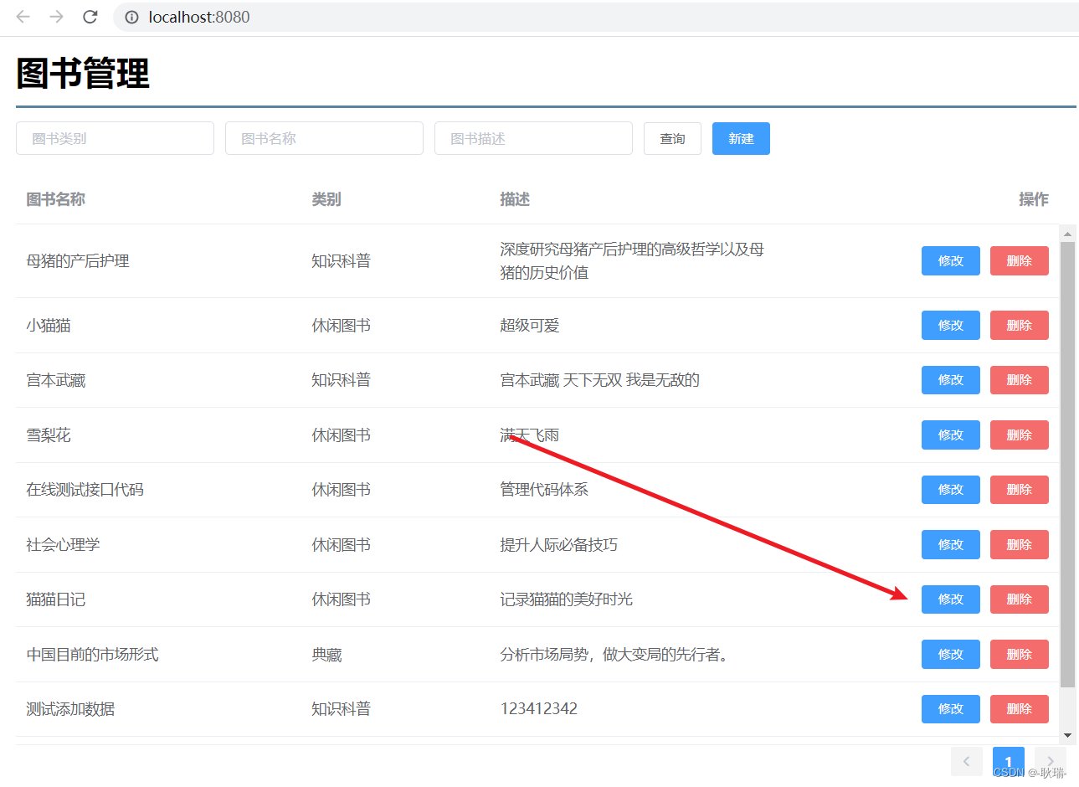1079x787 pixels.
Task: Focus the 图书描述 search field
Action: pyautogui.click(x=533, y=138)
